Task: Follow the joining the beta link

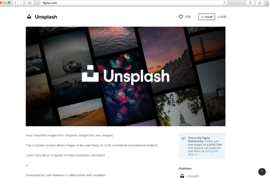Action: click(x=203, y=153)
